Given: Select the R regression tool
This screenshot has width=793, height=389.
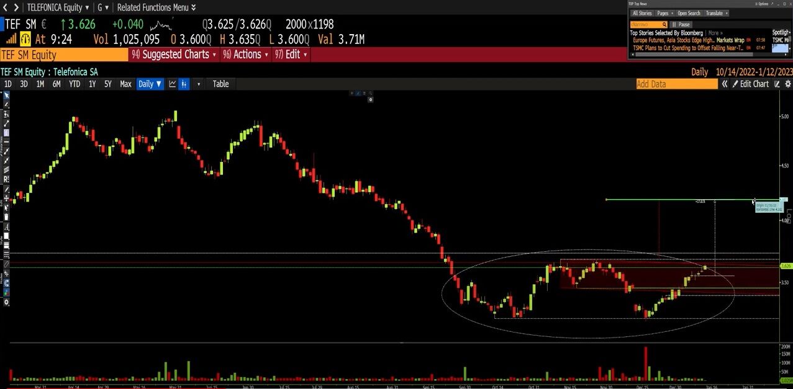Looking at the screenshot, I should (6, 179).
